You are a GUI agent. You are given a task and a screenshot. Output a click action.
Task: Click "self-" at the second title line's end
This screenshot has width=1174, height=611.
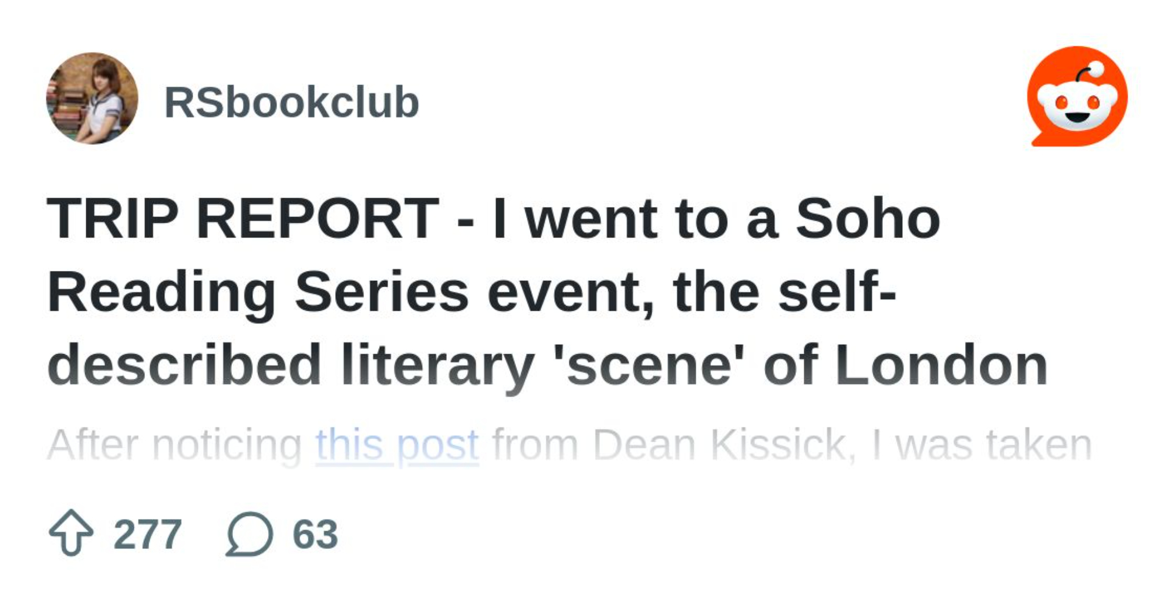tap(836, 292)
